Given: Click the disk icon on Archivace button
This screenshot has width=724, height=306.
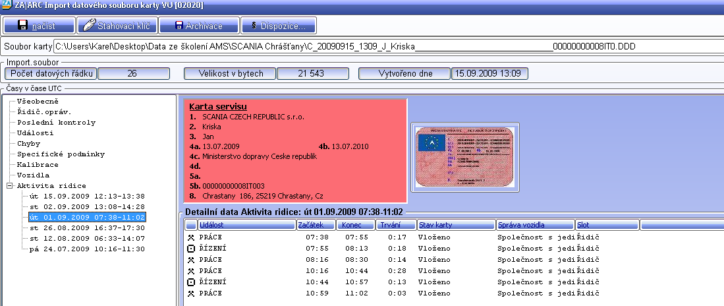Looking at the screenshot, I should [179, 26].
